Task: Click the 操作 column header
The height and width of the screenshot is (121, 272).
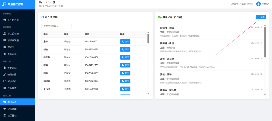Action: pos(132,34)
